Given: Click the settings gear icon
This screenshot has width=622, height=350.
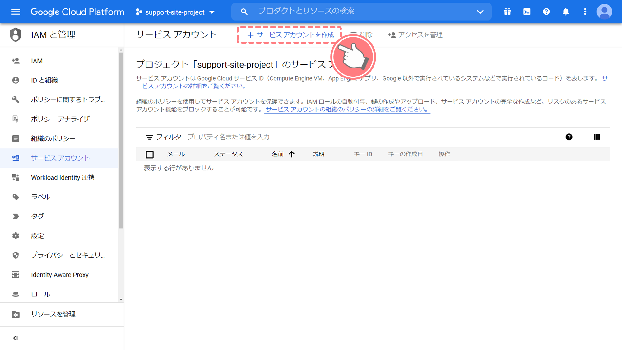Looking at the screenshot, I should coord(16,236).
